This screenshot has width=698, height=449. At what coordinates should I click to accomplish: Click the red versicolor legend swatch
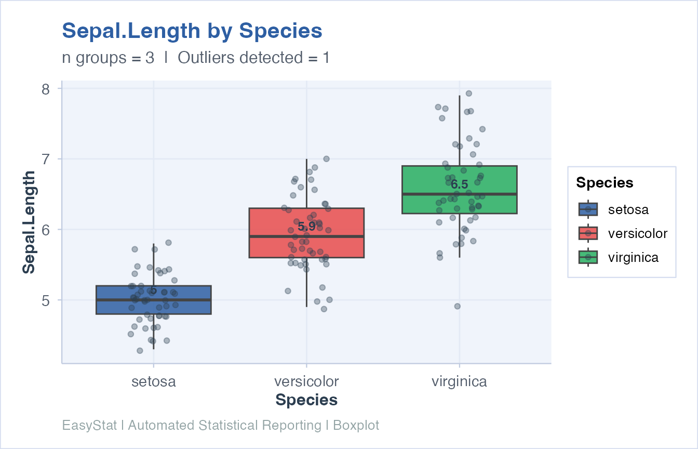pos(588,233)
